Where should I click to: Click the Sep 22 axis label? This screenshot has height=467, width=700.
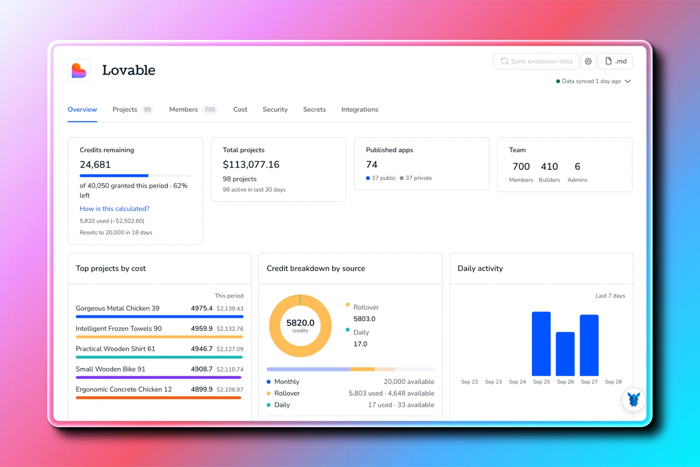click(469, 382)
